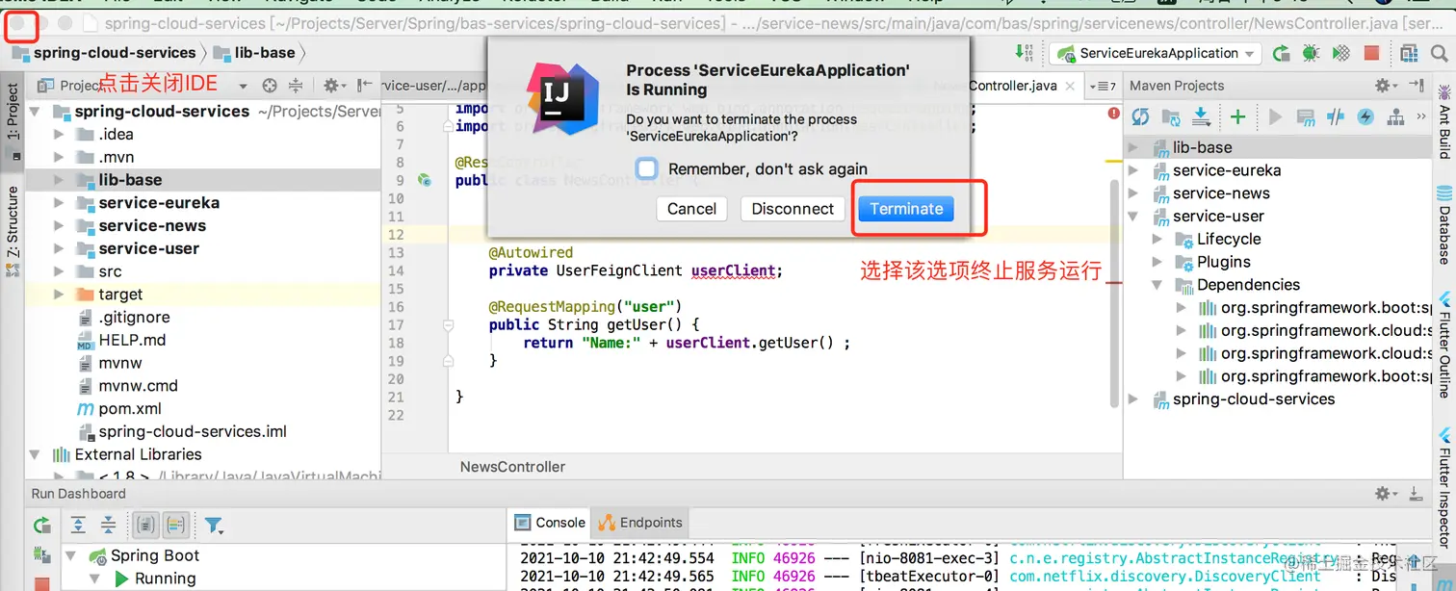The height and width of the screenshot is (591, 1456).
Task: Click Cancel in the process dialog
Action: point(691,209)
